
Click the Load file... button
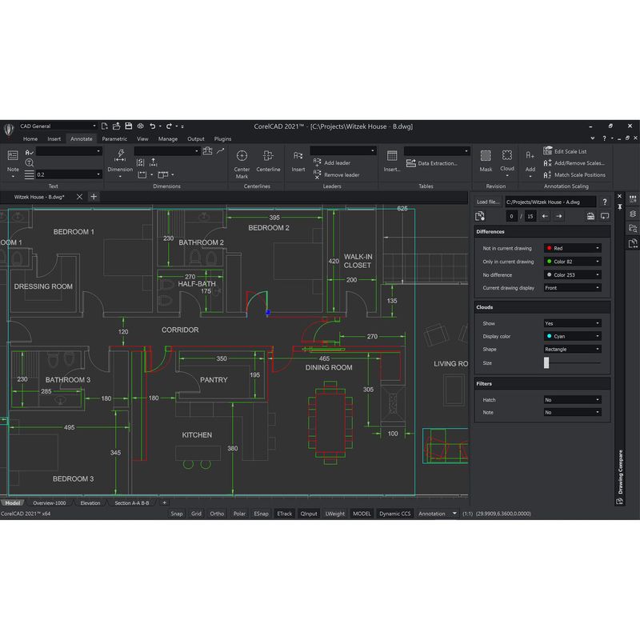coord(488,202)
